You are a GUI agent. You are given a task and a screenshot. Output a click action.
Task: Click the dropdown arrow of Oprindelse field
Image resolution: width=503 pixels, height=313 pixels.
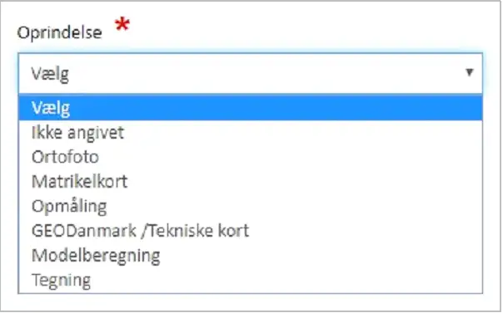(470, 72)
